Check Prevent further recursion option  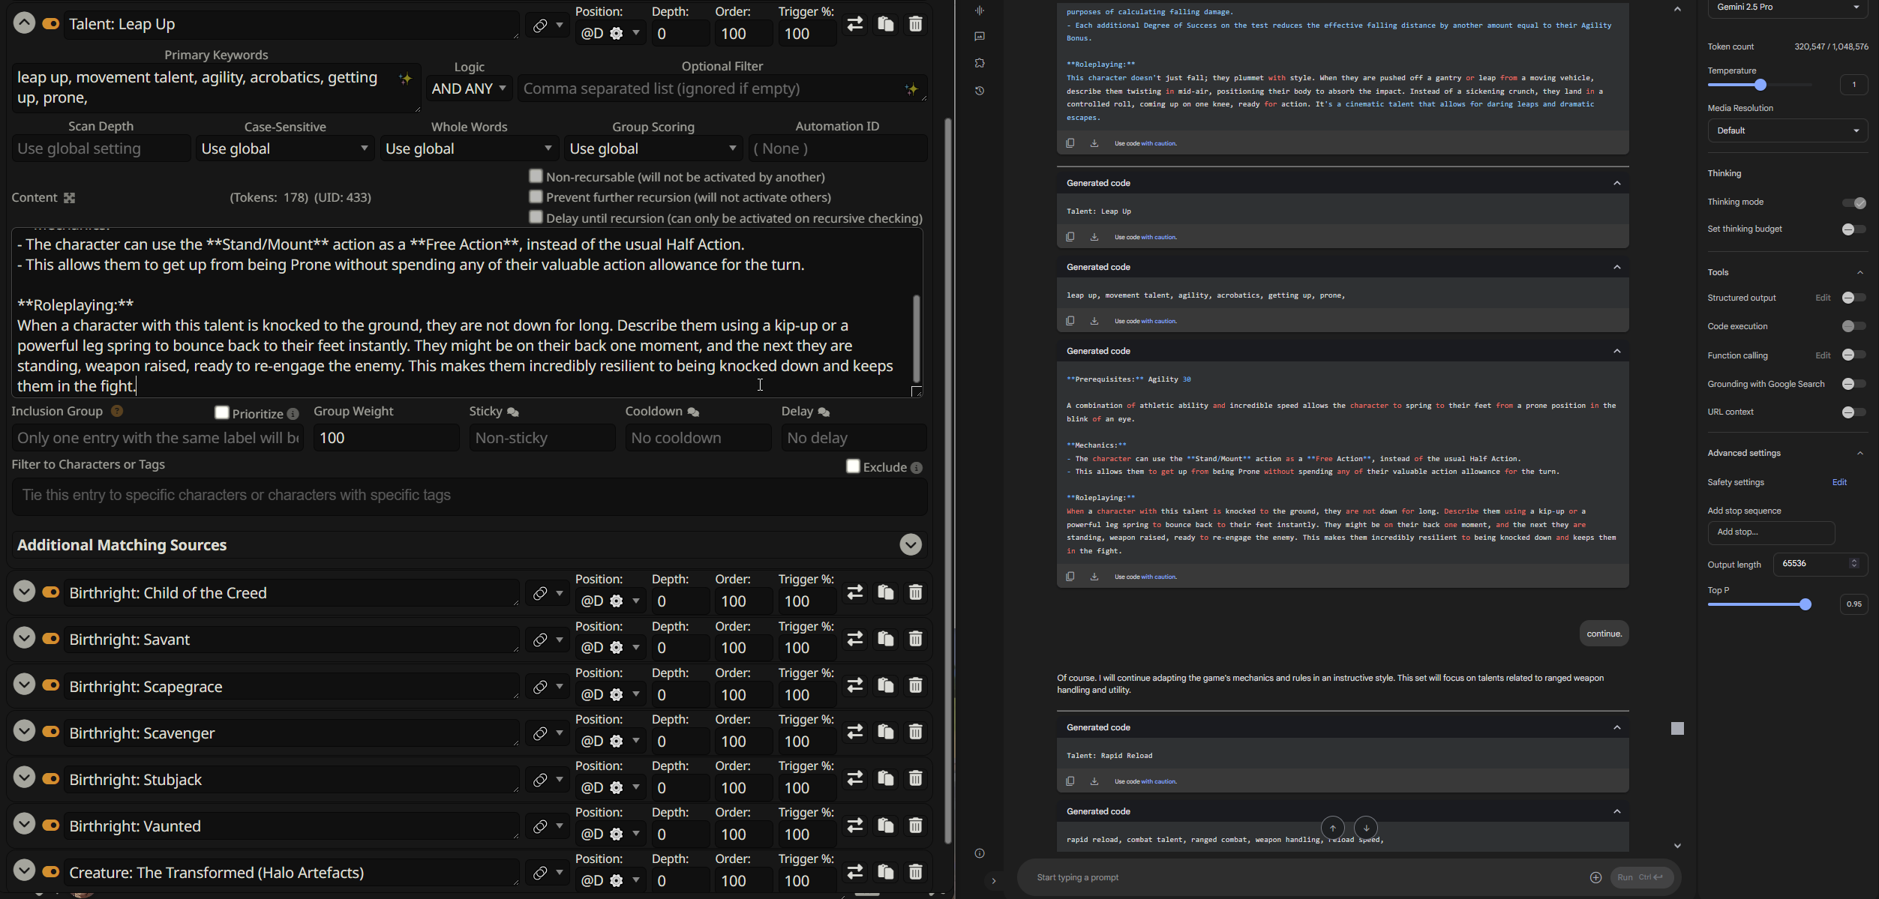point(536,196)
